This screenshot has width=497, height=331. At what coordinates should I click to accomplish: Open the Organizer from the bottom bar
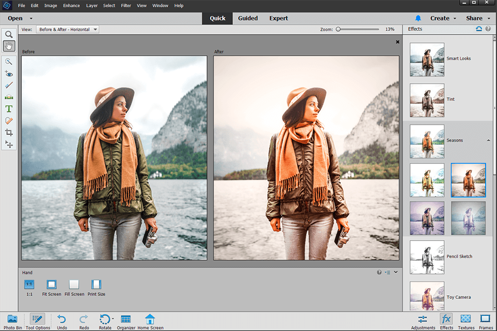pos(125,320)
